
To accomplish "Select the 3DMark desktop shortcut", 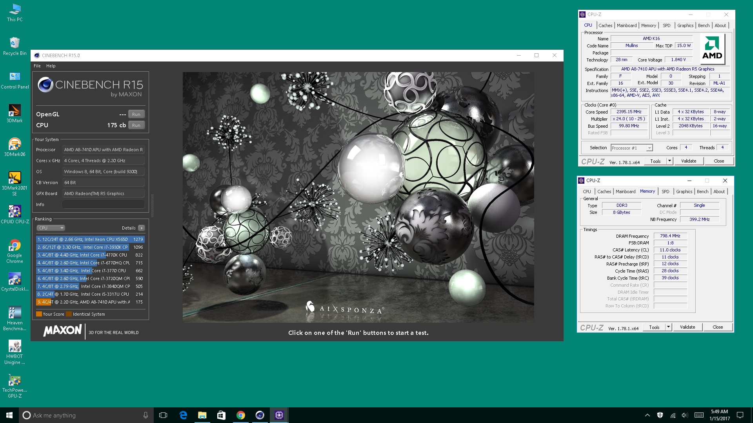I will pyautogui.click(x=15, y=114).
